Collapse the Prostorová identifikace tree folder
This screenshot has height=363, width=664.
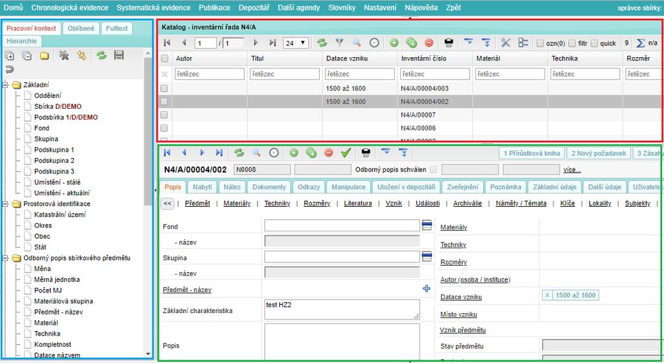[x=5, y=204]
